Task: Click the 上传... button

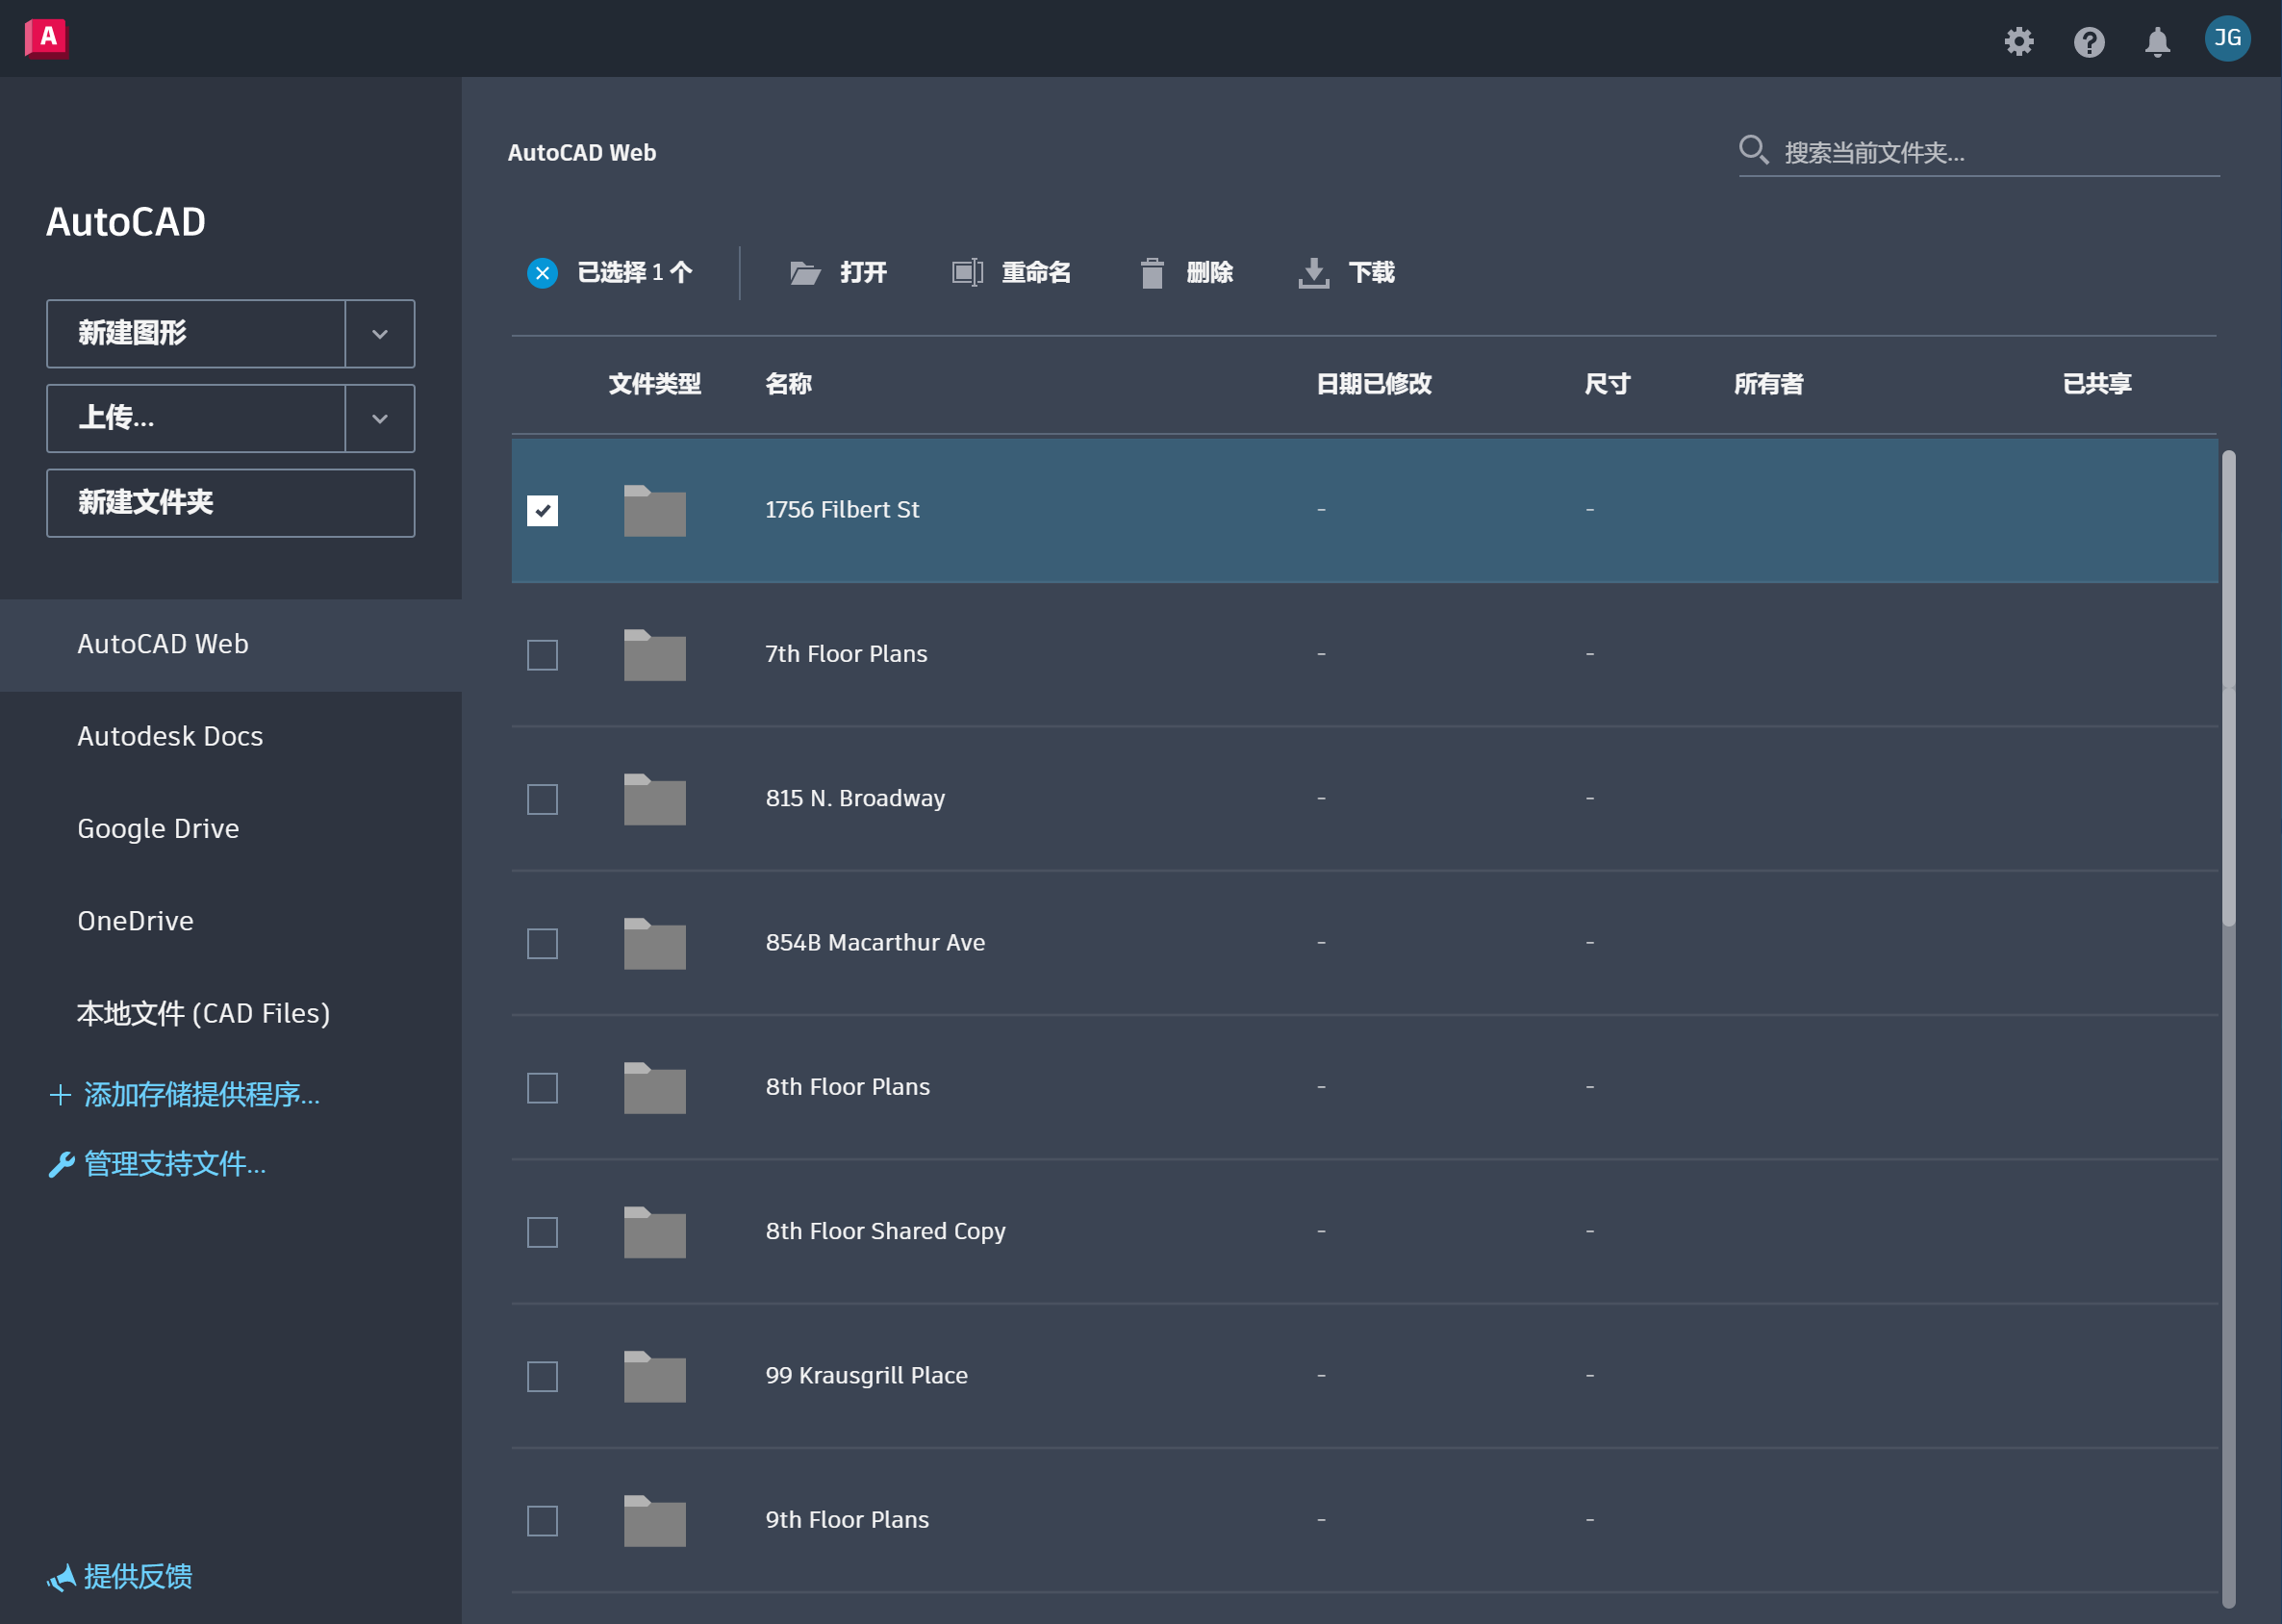Action: tap(196, 419)
